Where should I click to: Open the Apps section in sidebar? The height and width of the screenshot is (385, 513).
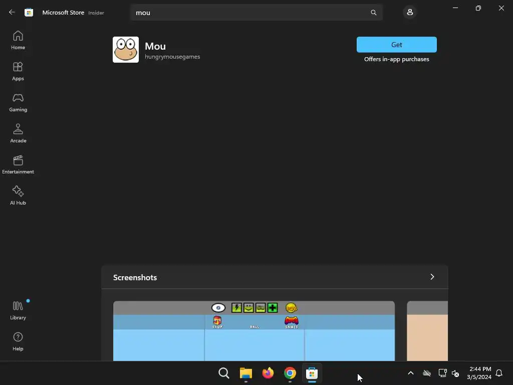pyautogui.click(x=18, y=71)
